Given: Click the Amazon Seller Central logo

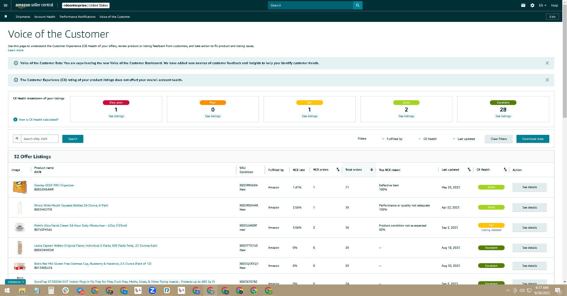Looking at the screenshot, I should pyautogui.click(x=34, y=5).
